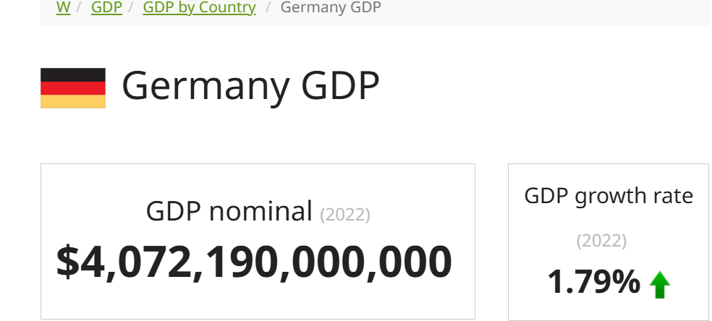Screen dimensions: 712x321
Task: Click the slash before 'Germany GDP' breadcrumb
Action: 268,7
